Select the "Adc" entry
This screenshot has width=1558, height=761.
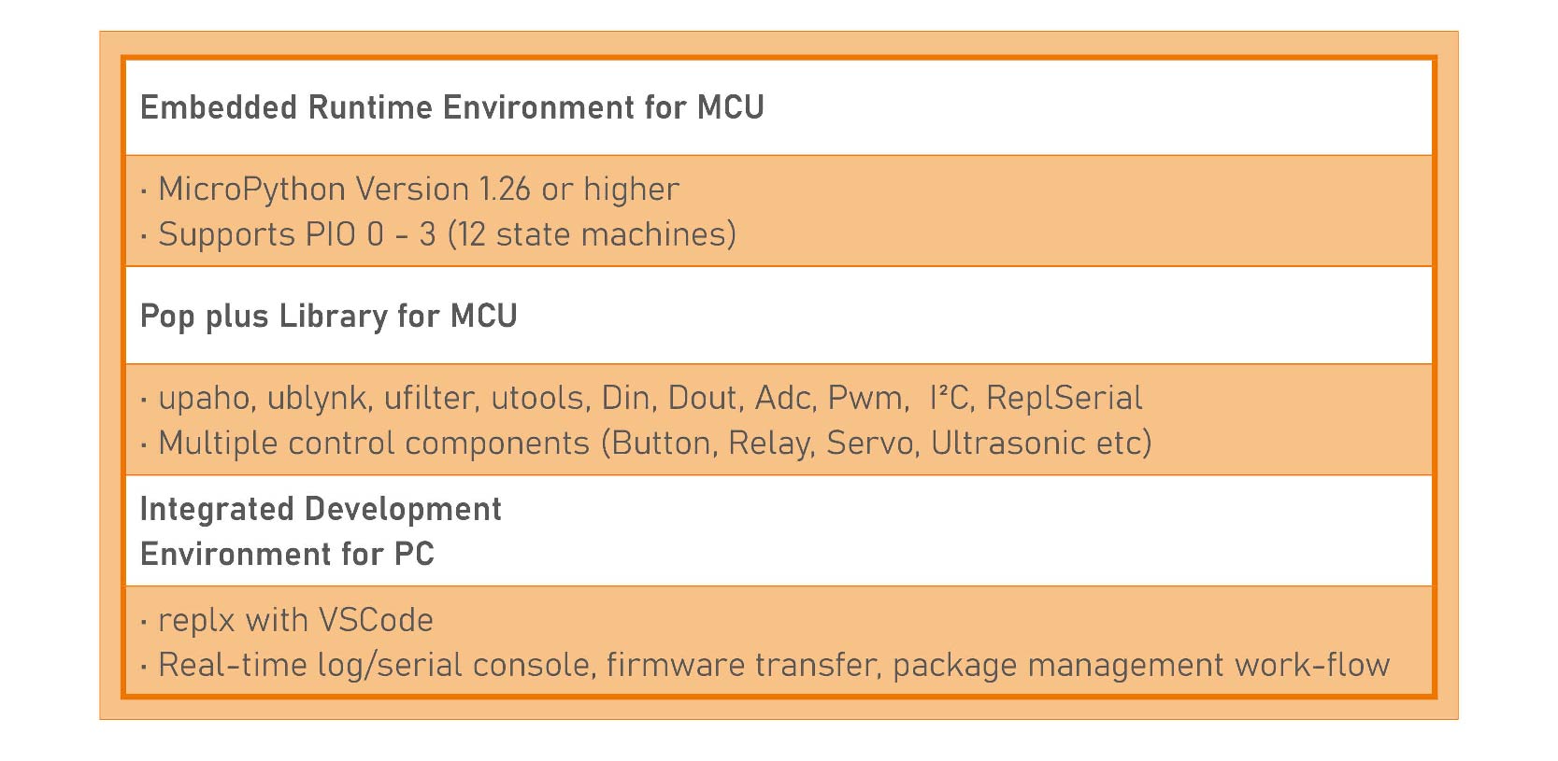click(783, 399)
